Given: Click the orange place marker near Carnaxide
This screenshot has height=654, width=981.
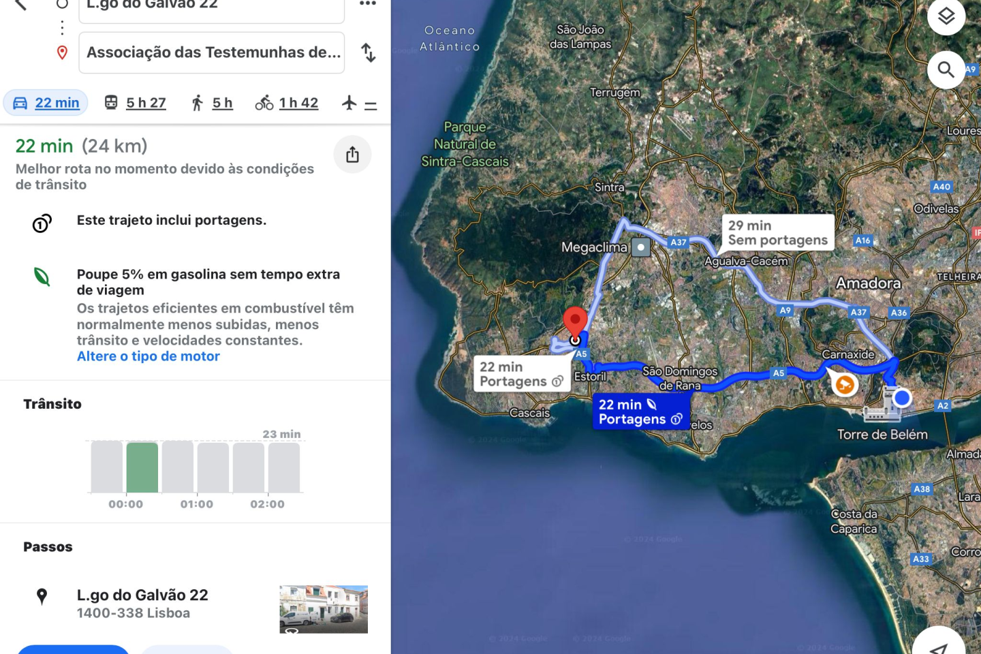Looking at the screenshot, I should point(845,385).
